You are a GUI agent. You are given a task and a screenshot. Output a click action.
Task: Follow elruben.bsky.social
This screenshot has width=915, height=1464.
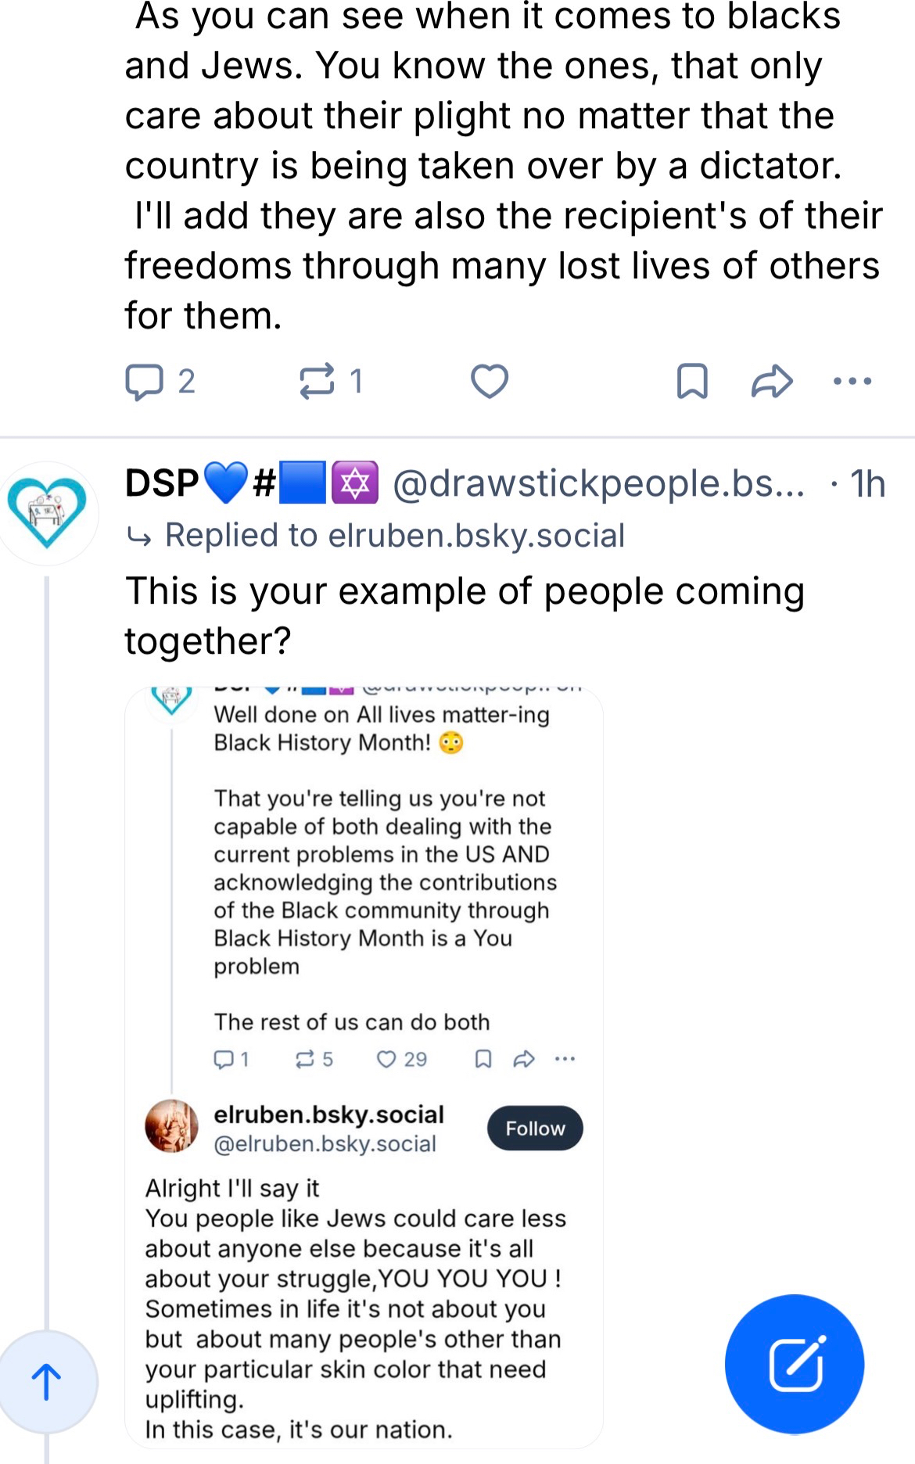coord(535,1128)
